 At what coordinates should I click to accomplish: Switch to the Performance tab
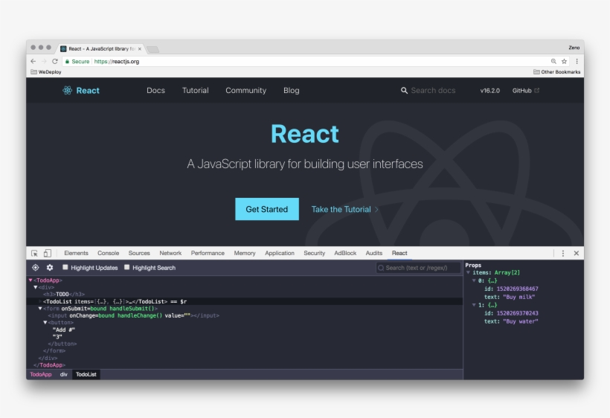click(x=208, y=253)
